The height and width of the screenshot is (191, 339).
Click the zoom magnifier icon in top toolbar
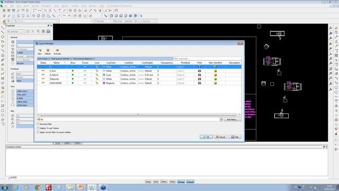point(141,16)
